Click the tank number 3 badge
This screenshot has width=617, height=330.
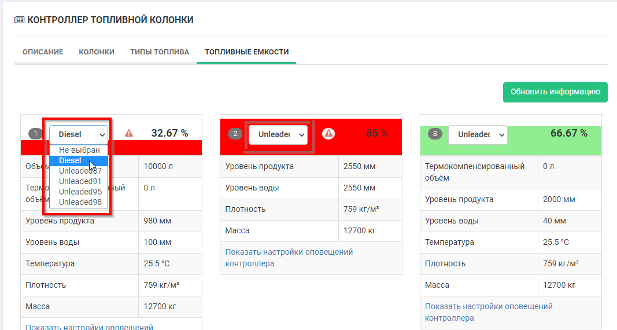[x=435, y=134]
